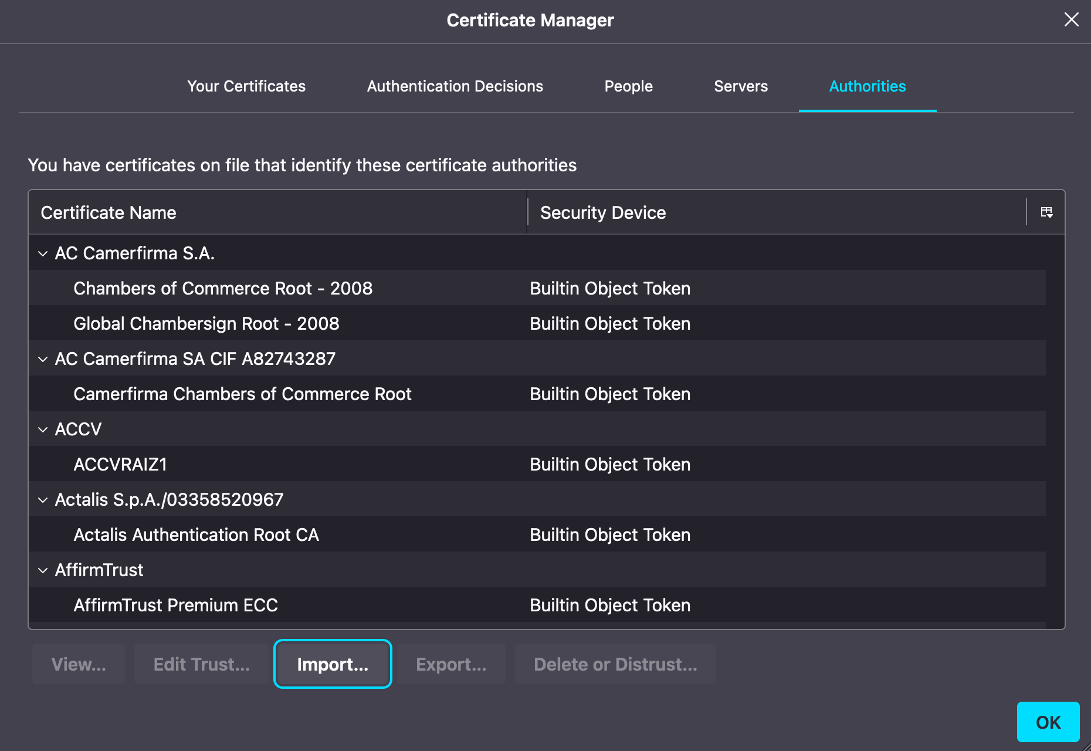Viewport: 1091px width, 751px height.
Task: Switch to the Your Certificates tab
Action: coord(246,86)
